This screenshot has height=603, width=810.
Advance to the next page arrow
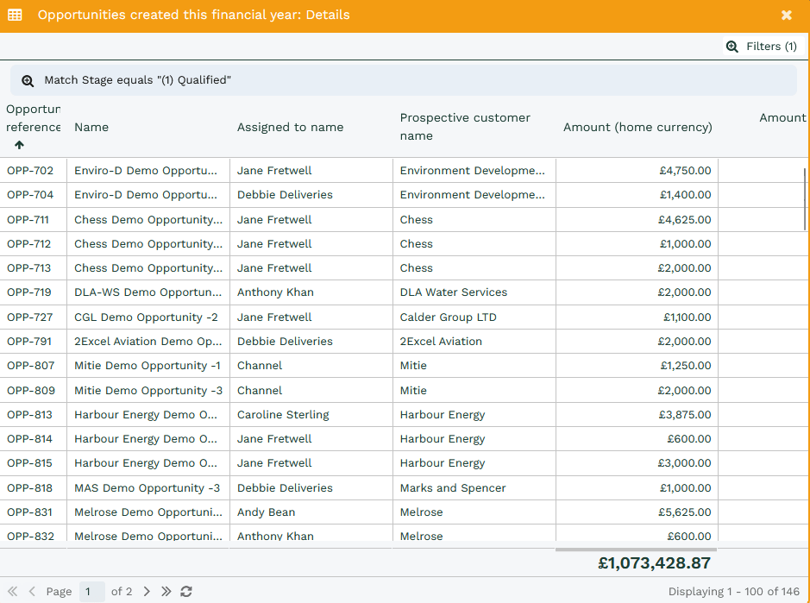[147, 592]
